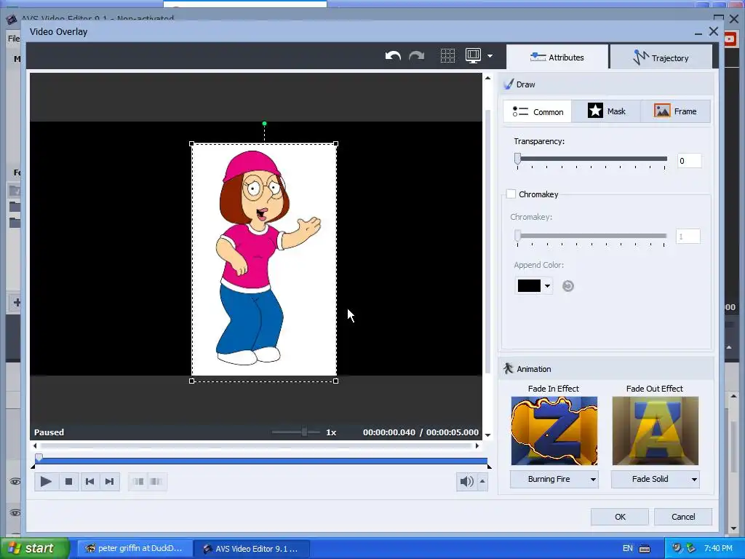Undo the last overlay change

[x=393, y=56]
